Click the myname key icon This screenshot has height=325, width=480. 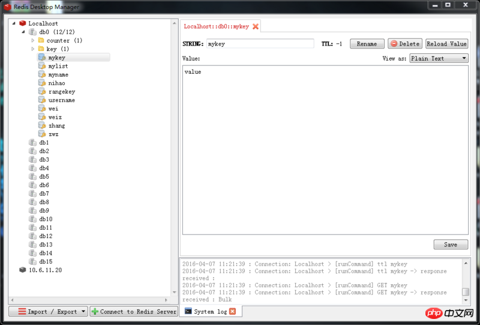point(42,74)
